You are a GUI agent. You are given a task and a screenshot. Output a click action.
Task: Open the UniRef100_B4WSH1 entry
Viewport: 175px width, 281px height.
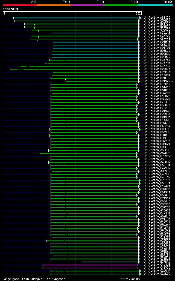(x=157, y=213)
